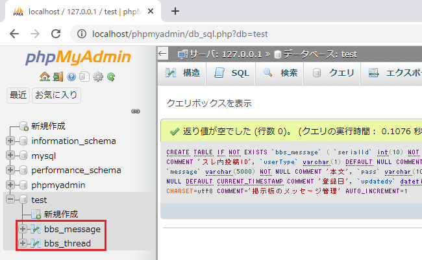
Task: Open a new browser tab
Action: click(175, 11)
